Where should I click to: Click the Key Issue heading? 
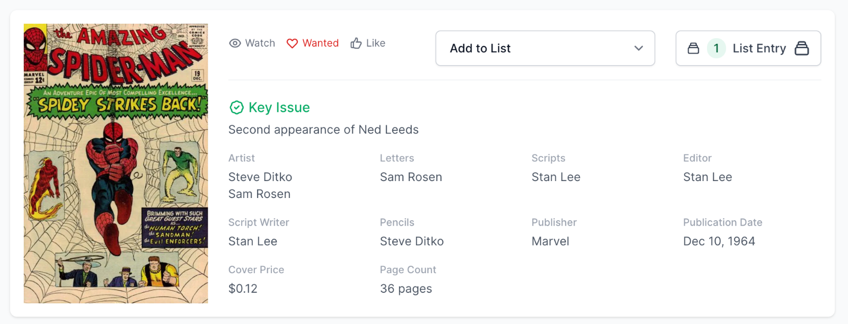[x=279, y=107]
